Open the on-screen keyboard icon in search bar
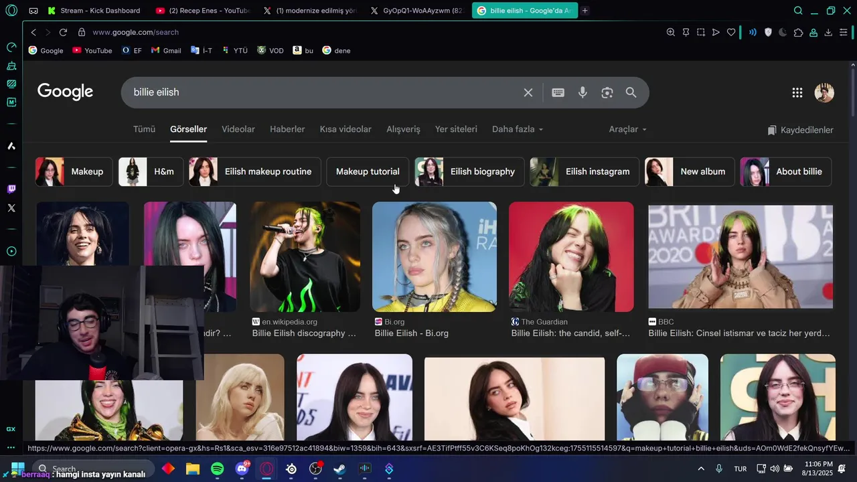 [x=558, y=92]
